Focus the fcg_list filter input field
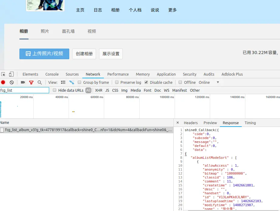 coord(25,90)
